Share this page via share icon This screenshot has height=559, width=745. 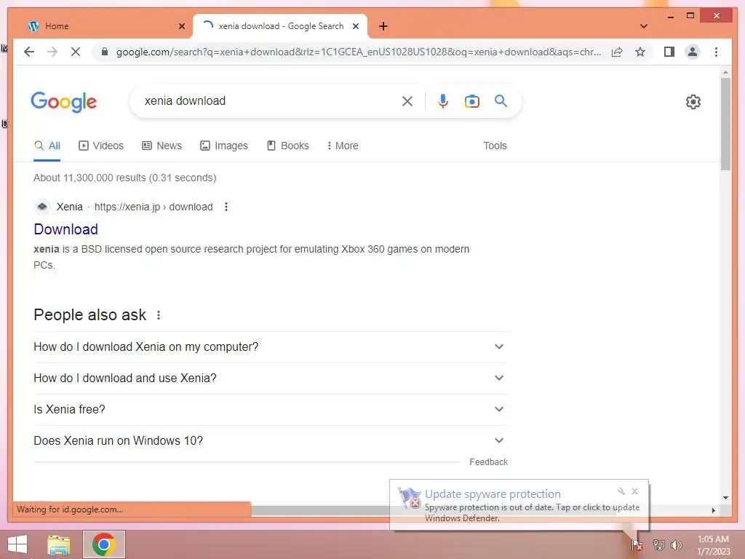pyautogui.click(x=617, y=52)
